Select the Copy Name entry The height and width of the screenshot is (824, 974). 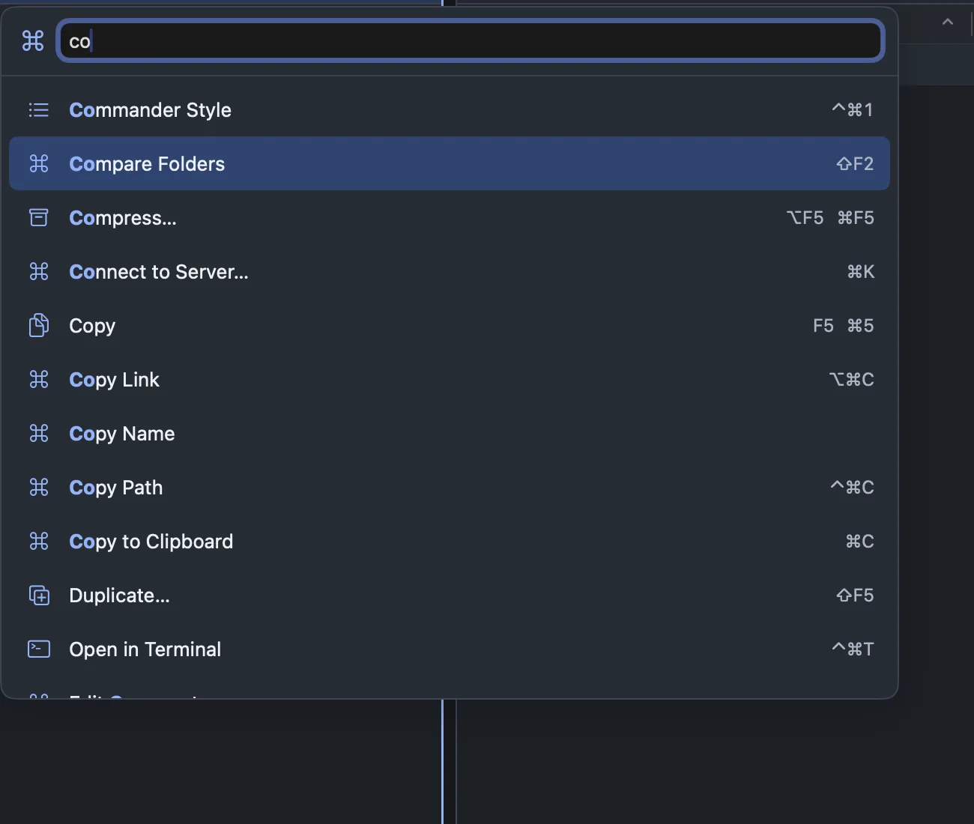point(450,434)
